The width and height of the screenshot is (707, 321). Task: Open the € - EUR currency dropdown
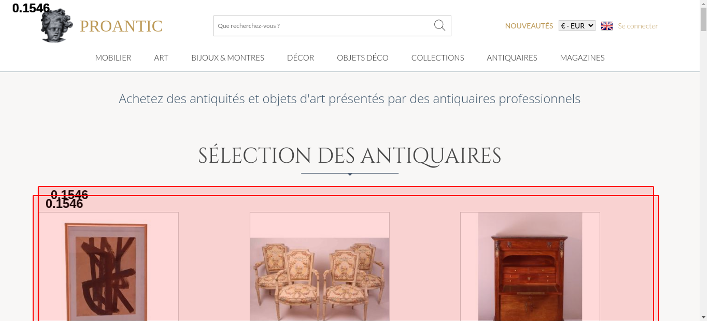[577, 26]
